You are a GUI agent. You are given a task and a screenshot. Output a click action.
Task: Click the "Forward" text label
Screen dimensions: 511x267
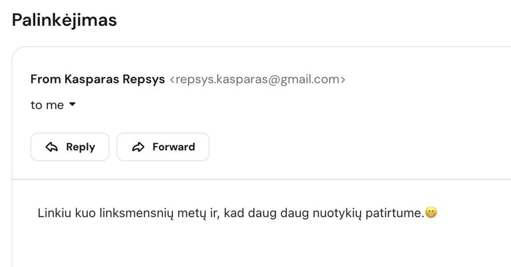pos(174,147)
